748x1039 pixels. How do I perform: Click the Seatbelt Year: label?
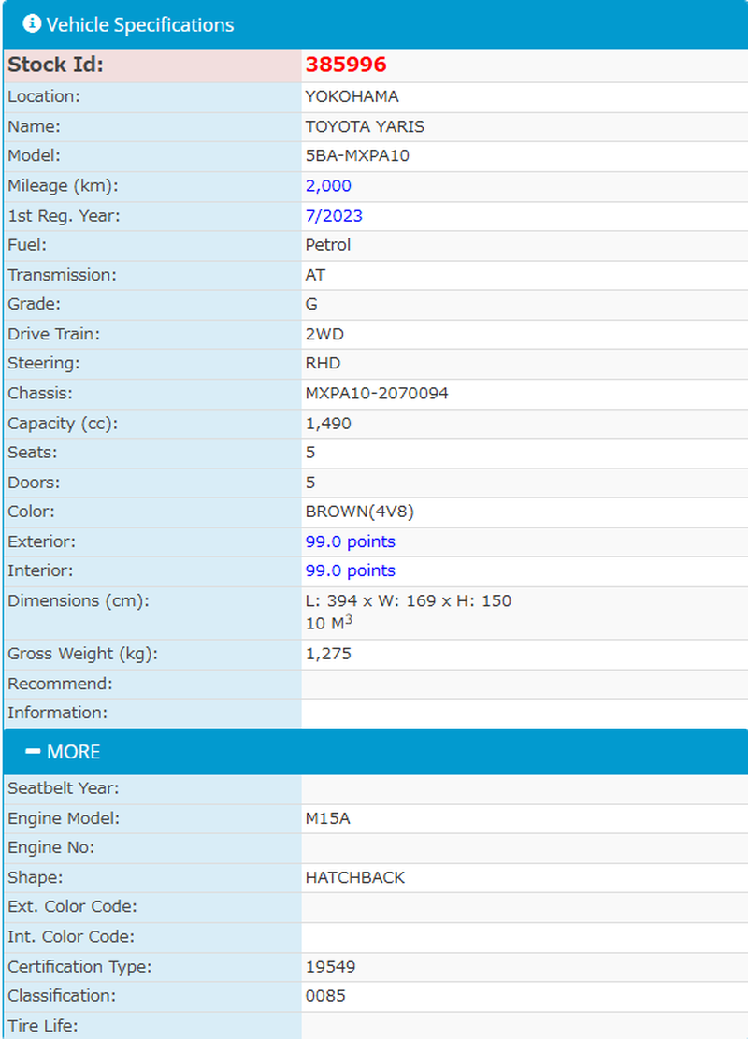tap(64, 788)
